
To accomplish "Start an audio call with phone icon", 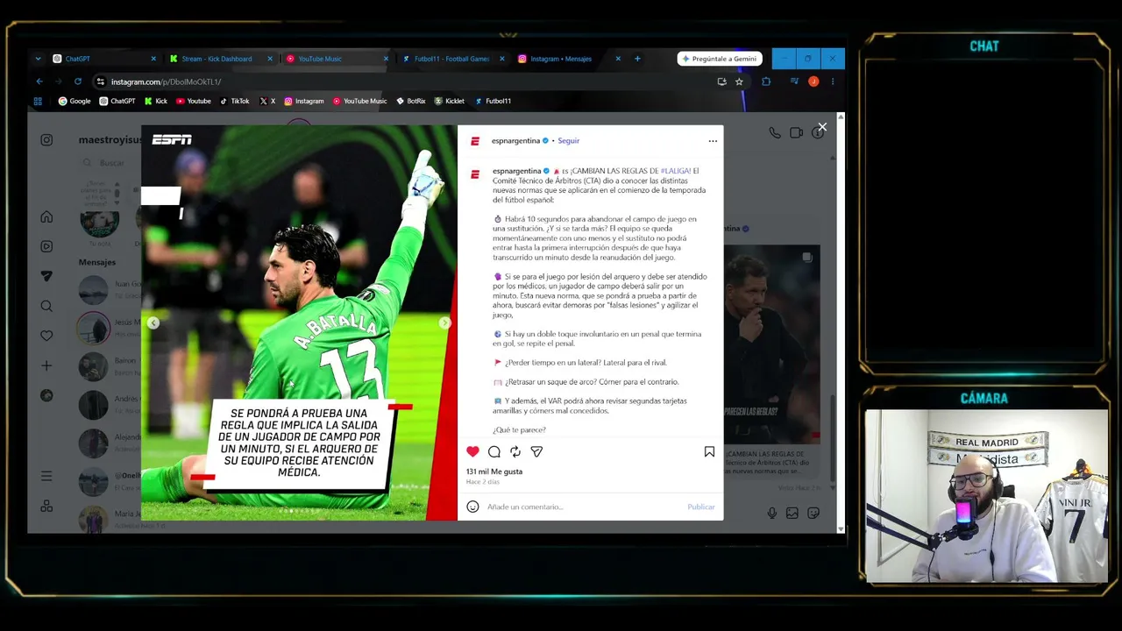I will coord(775,133).
